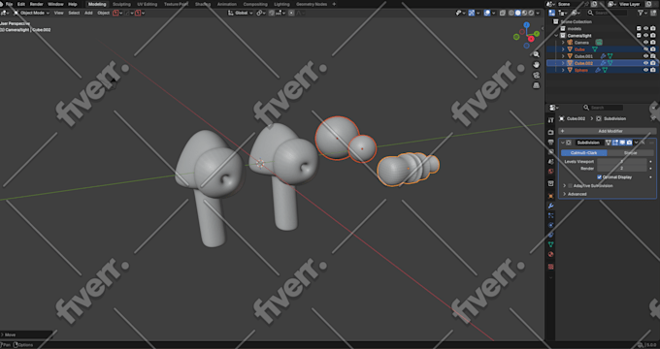
Task: Open the Object Data green triangle tab
Action: pos(550,244)
